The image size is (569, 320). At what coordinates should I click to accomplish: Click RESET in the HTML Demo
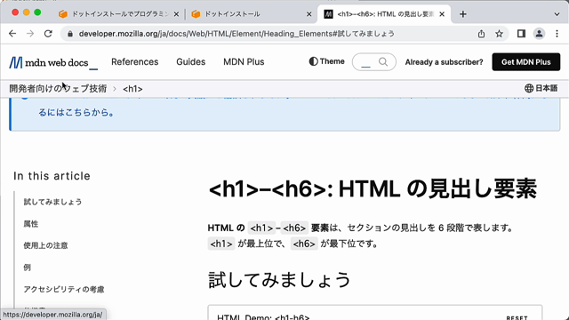coord(517,317)
